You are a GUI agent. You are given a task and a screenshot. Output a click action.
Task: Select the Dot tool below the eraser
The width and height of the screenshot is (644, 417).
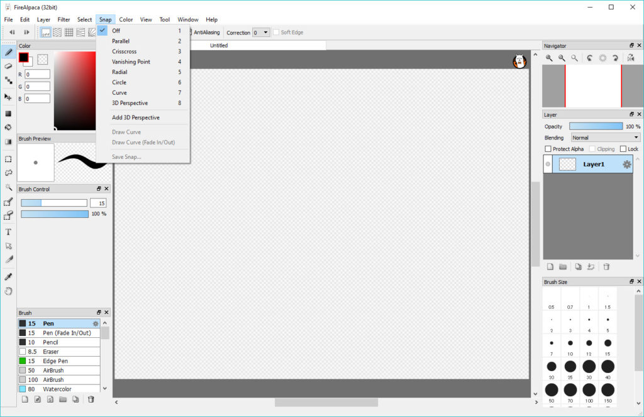click(x=8, y=81)
